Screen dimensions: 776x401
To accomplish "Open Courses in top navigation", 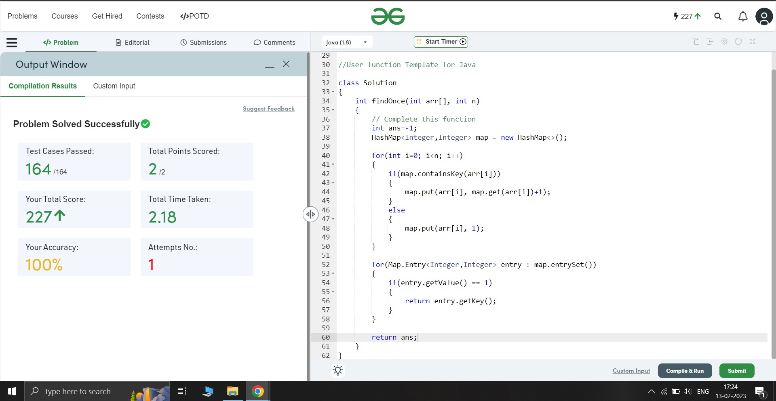I will pyautogui.click(x=65, y=16).
